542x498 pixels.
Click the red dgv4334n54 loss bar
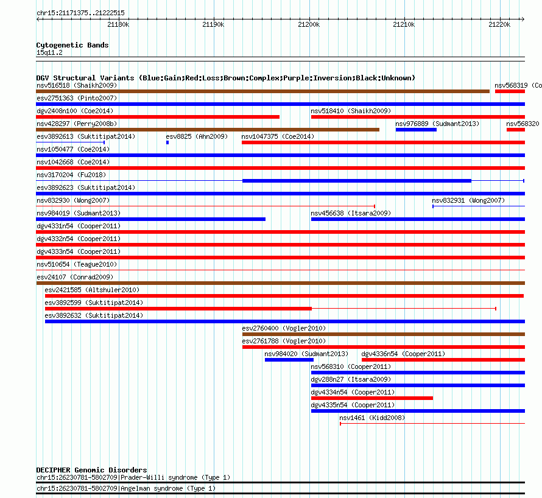pyautogui.click(x=372, y=398)
